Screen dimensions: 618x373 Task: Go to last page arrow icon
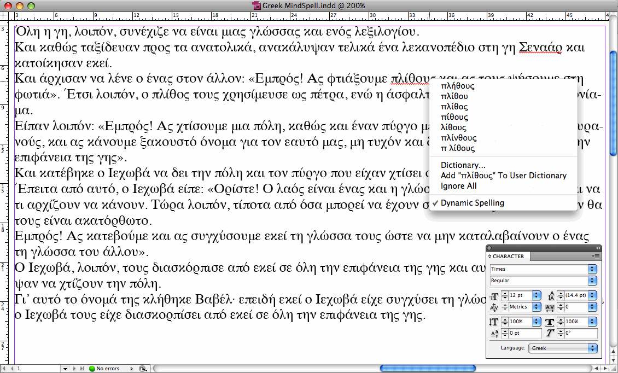tap(82, 369)
